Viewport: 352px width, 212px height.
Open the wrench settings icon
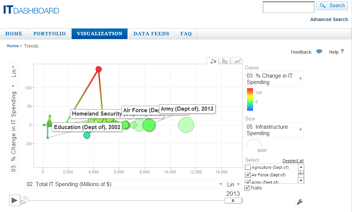[300, 202]
